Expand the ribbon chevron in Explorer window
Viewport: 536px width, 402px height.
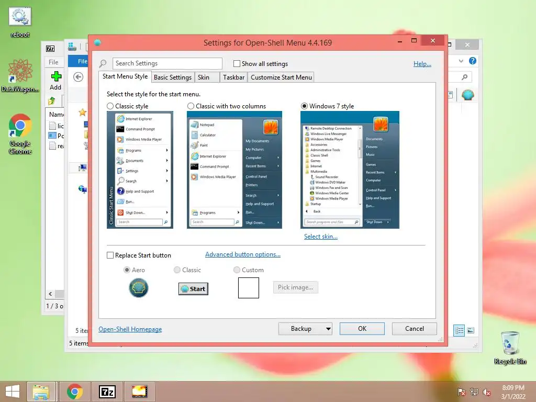point(461,61)
